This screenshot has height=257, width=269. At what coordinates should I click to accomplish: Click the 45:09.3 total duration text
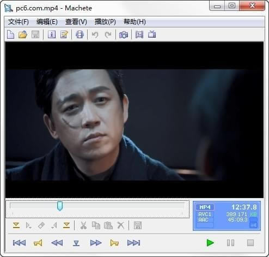tap(237, 220)
